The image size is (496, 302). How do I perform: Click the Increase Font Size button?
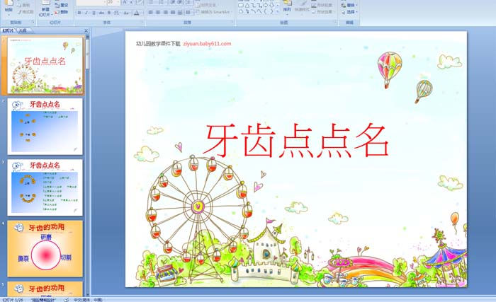click(x=125, y=2)
